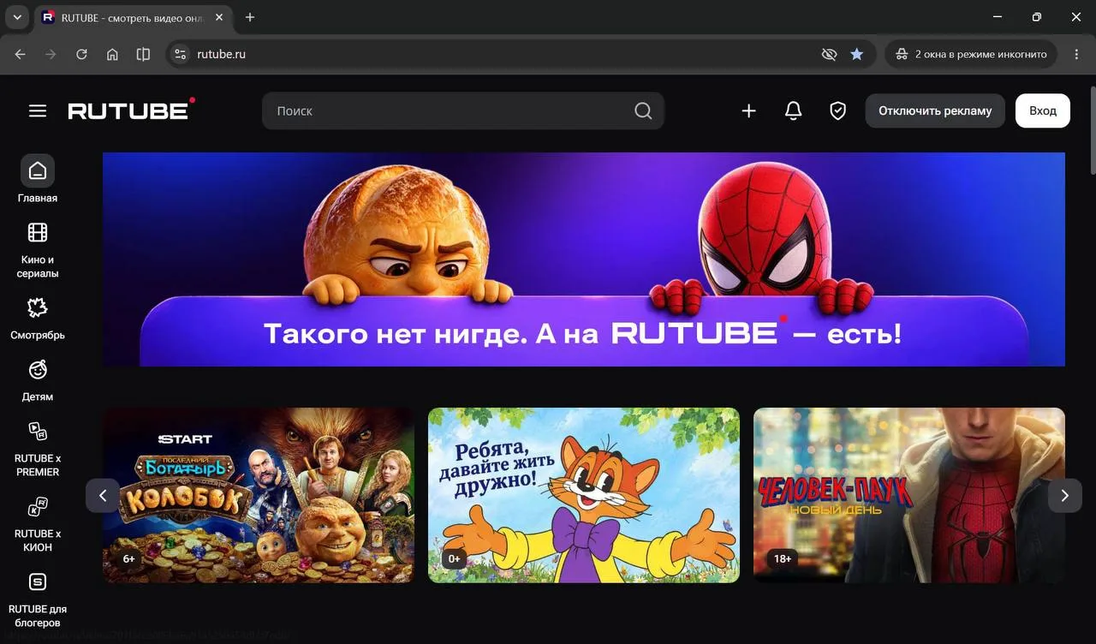The image size is (1096, 644).
Task: Click the Такого нет нигде promo banner
Action: click(x=584, y=259)
